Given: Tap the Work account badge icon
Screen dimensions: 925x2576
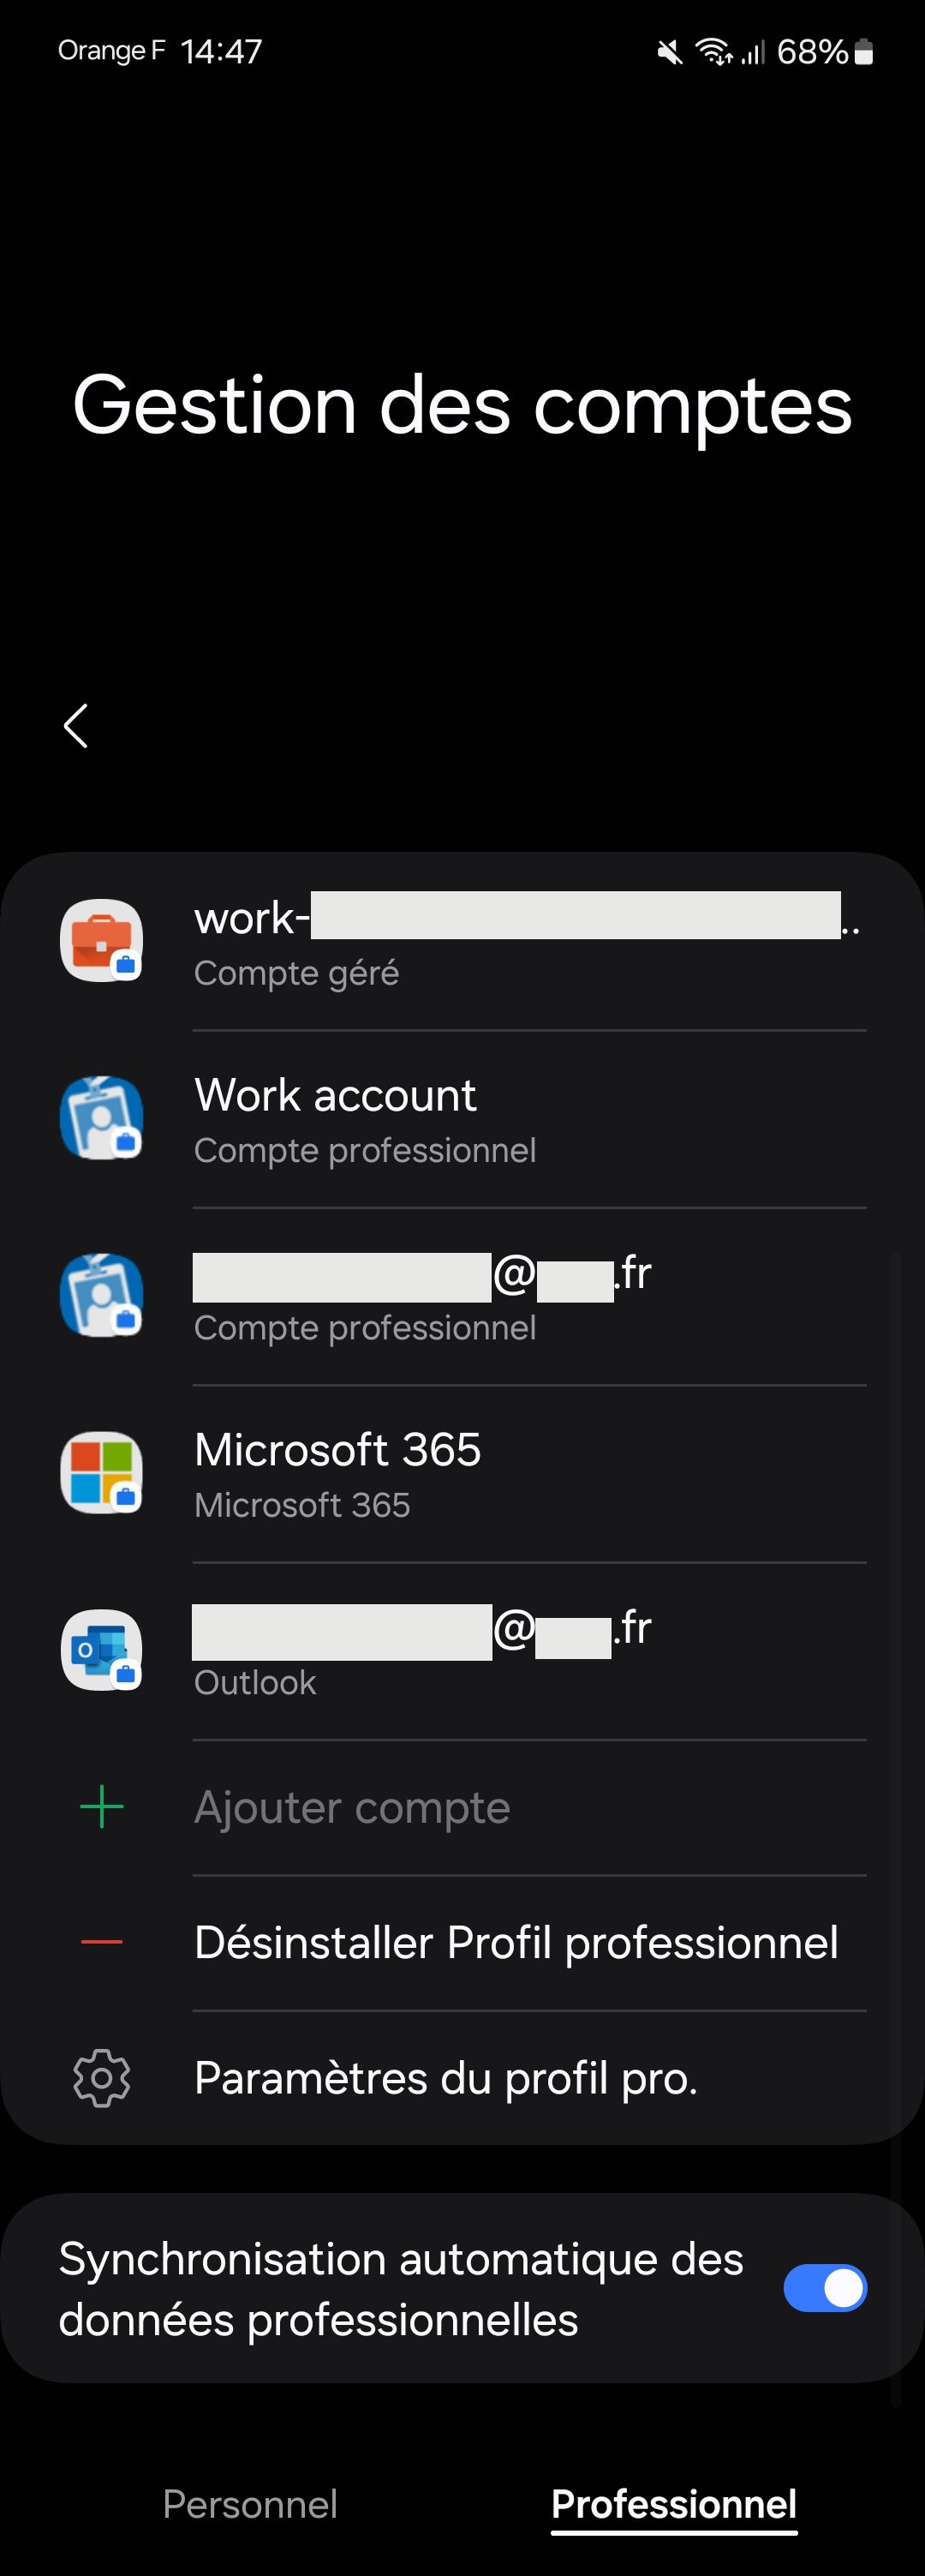Looking at the screenshot, I should (x=101, y=1118).
